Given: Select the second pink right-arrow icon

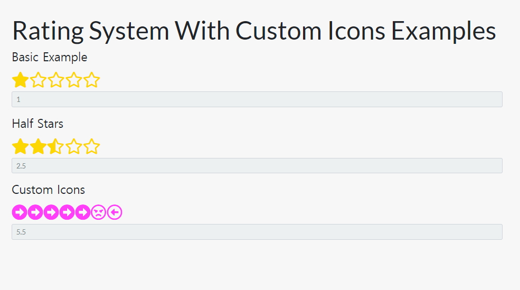Looking at the screenshot, I should point(35,212).
